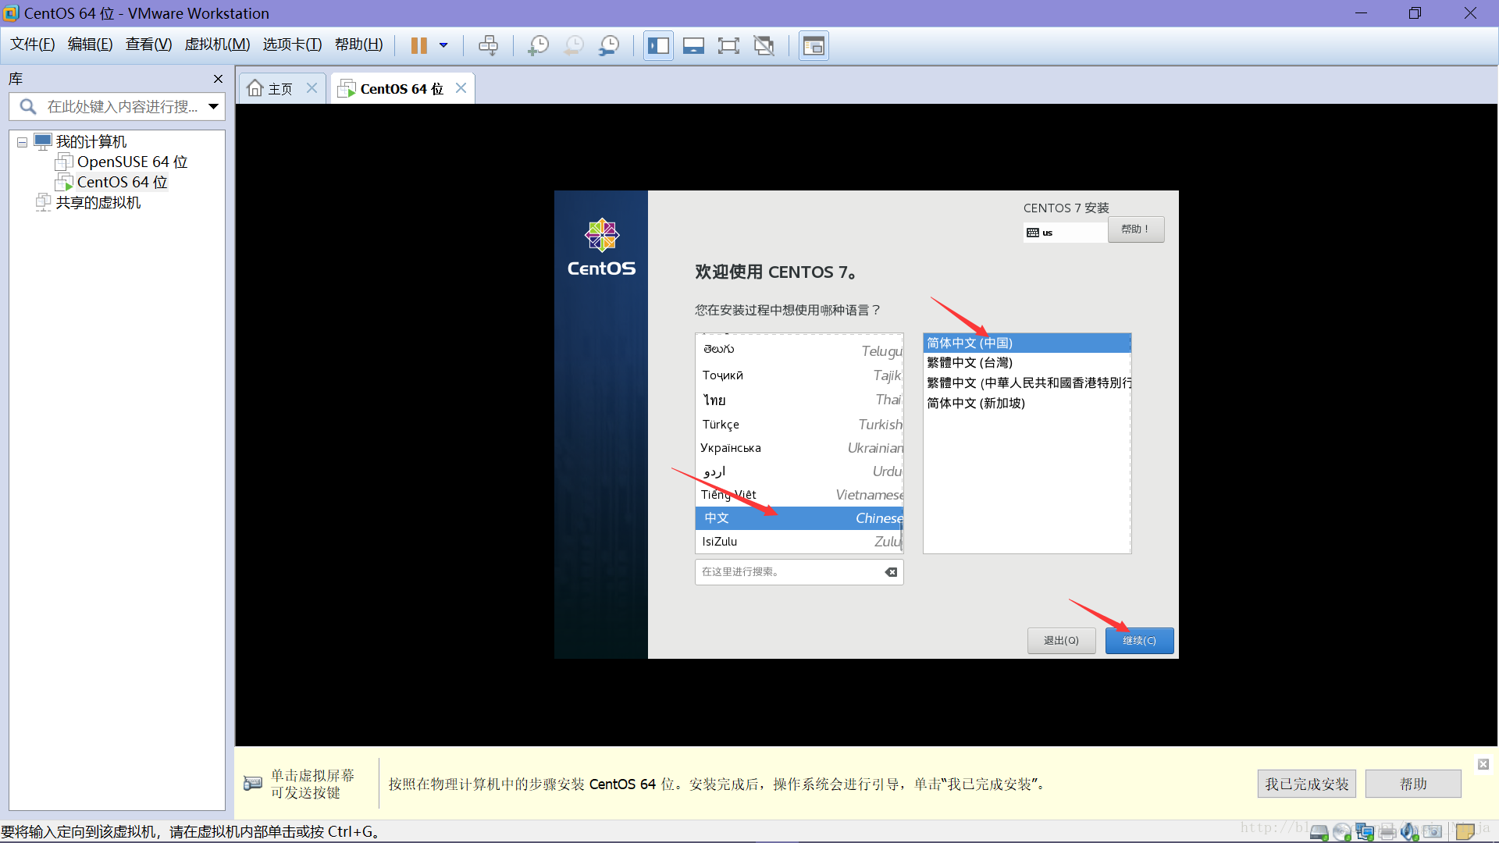Screen dimensions: 1499x843
Task: Click the sound card status bar icon
Action: click(1409, 832)
